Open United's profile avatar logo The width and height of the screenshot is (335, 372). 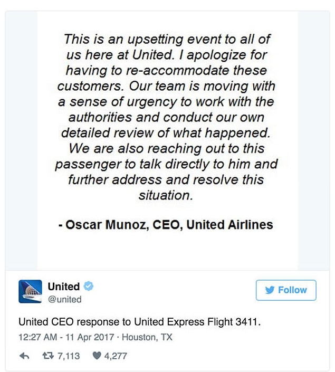[31, 291]
